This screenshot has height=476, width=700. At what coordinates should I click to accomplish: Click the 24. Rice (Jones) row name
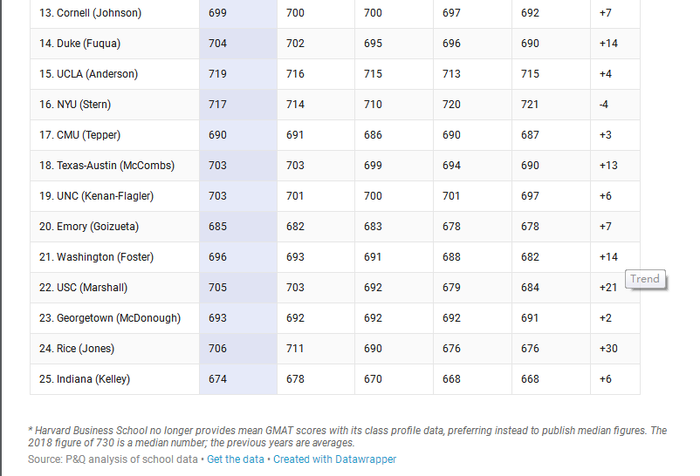point(77,349)
